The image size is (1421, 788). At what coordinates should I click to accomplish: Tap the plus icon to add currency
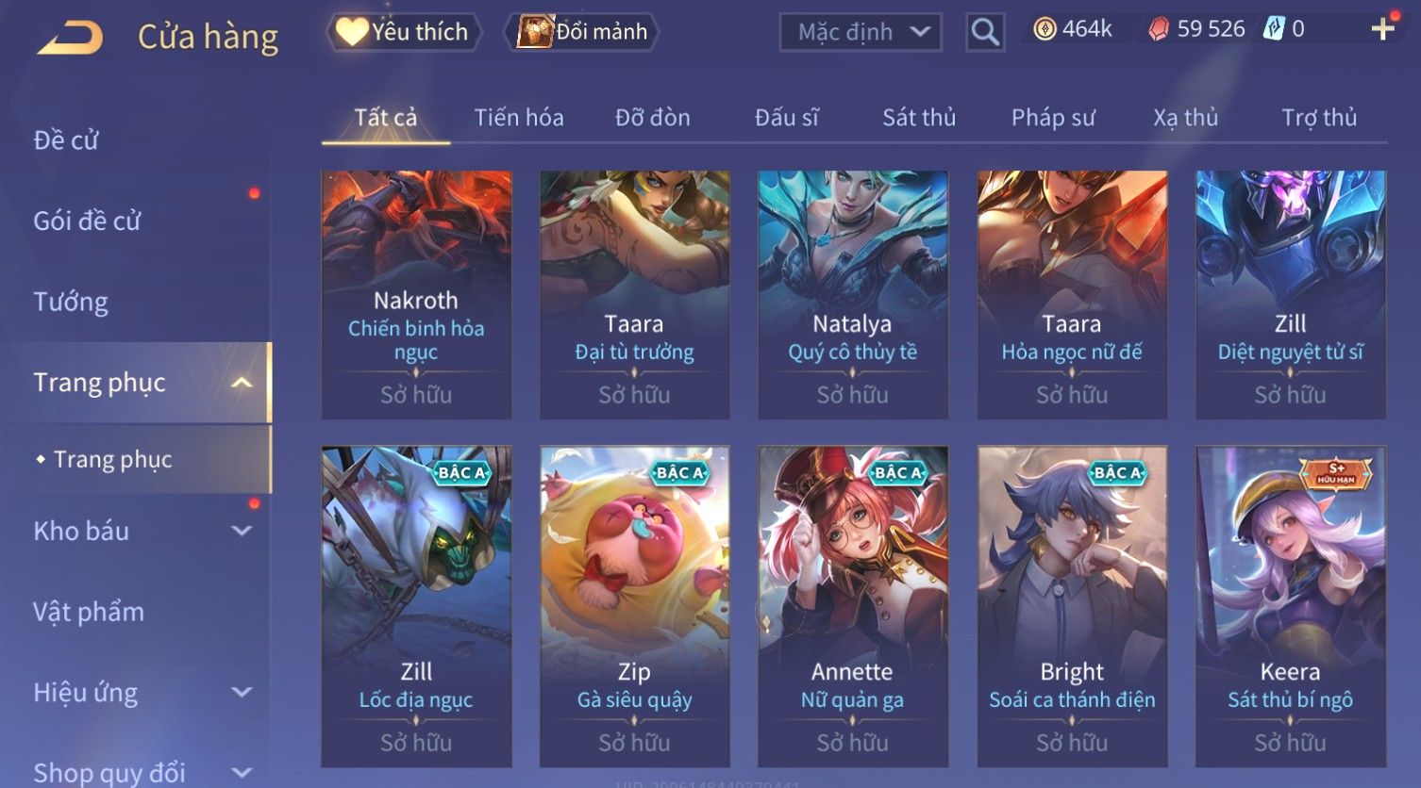pyautogui.click(x=1383, y=29)
